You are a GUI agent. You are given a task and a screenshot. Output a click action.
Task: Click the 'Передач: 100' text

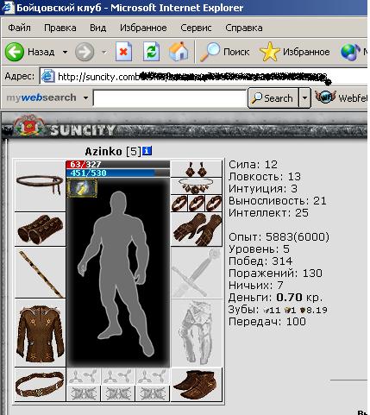click(x=267, y=322)
